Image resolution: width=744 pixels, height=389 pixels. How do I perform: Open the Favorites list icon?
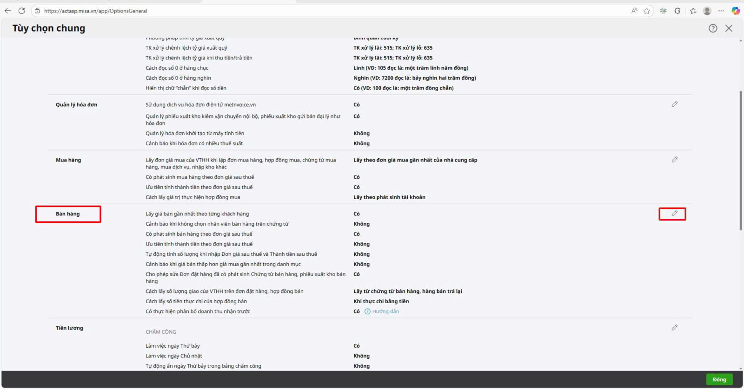pos(693,11)
